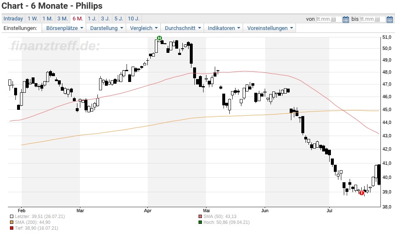
Task: Expand the Vergleich dropdown
Action: [x=144, y=28]
